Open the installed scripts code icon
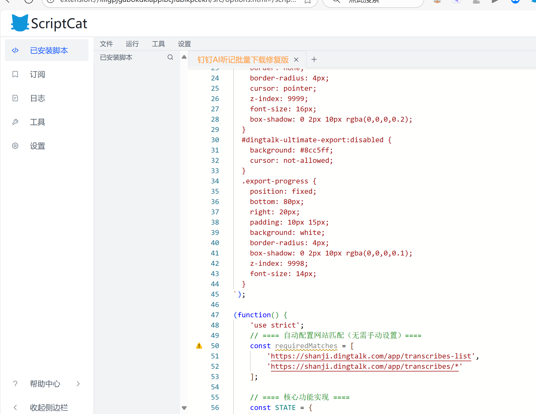The image size is (536, 414). tap(15, 50)
